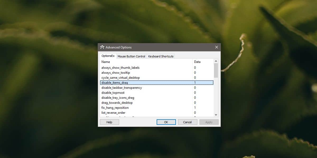Select the always_show_thumb_labels row
Screen dimensions: 317x158
157,68
